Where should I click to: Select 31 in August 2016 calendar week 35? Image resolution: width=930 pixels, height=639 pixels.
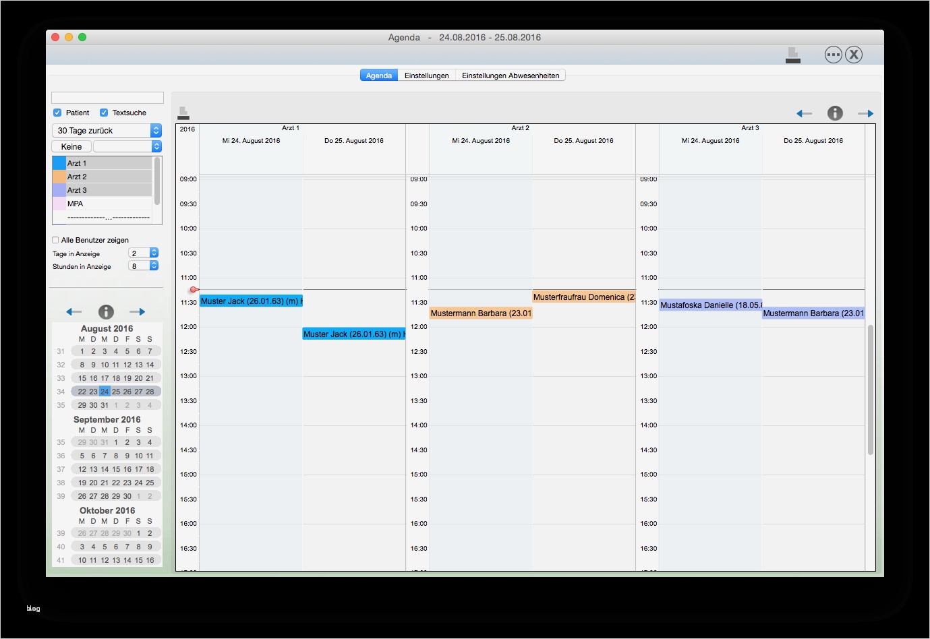[105, 405]
